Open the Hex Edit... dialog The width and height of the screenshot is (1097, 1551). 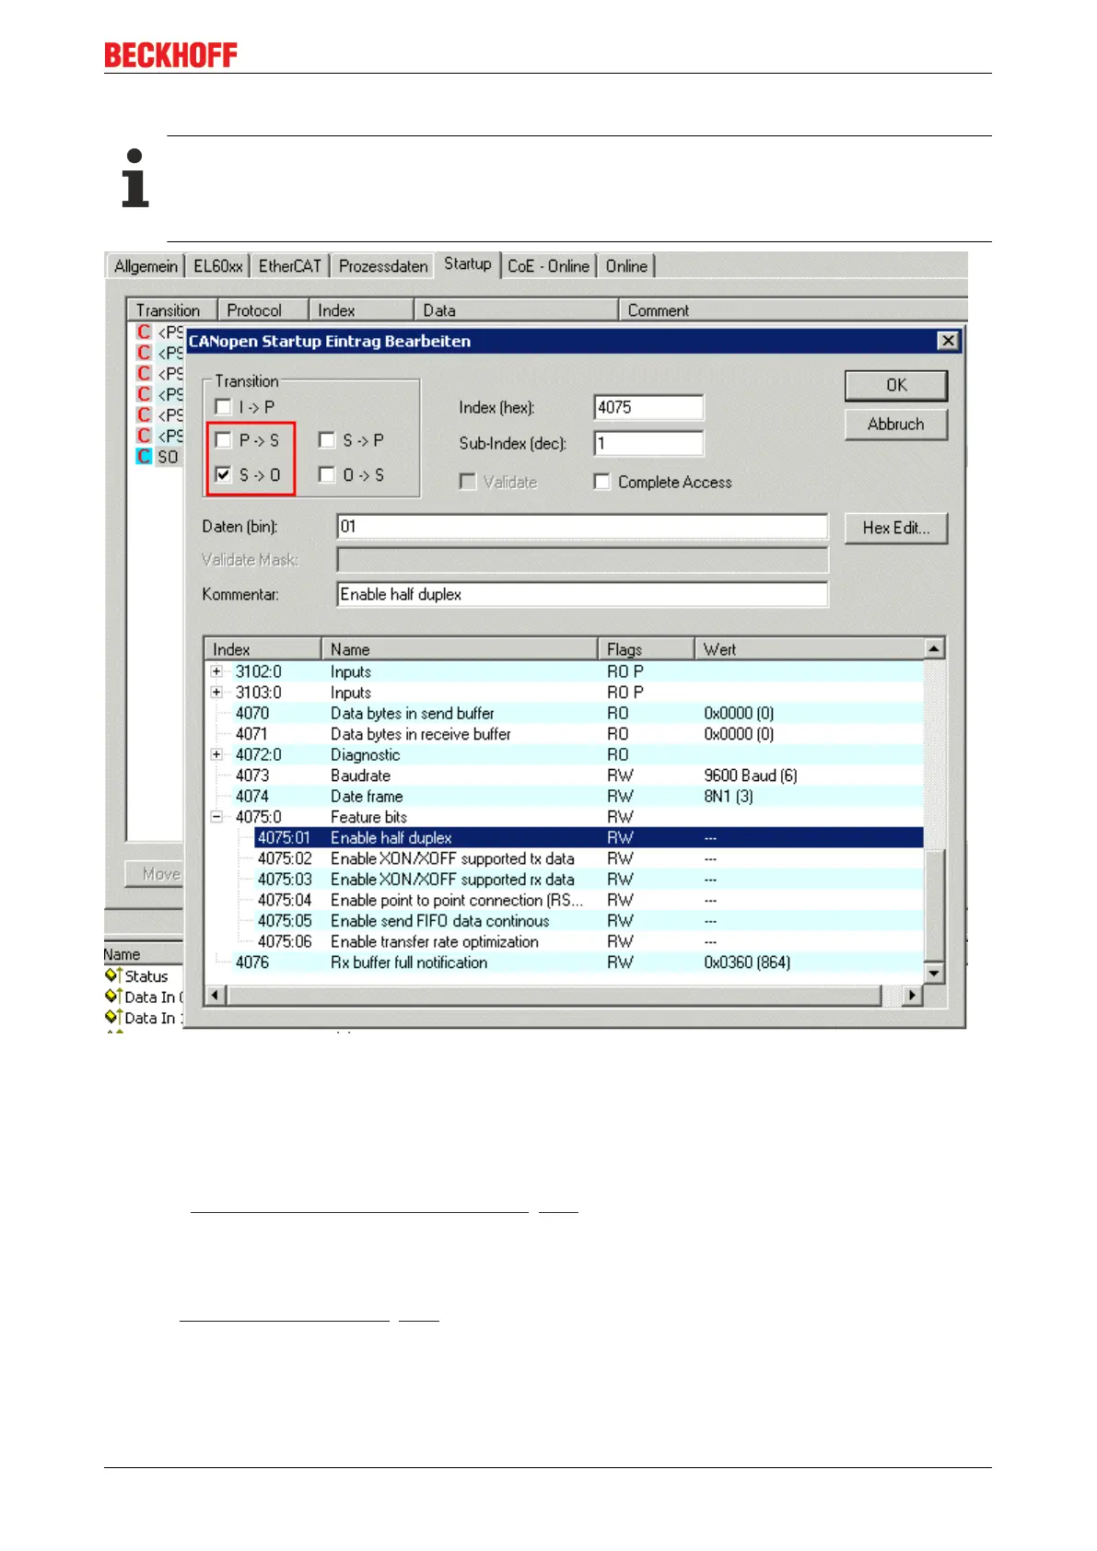pyautogui.click(x=896, y=528)
